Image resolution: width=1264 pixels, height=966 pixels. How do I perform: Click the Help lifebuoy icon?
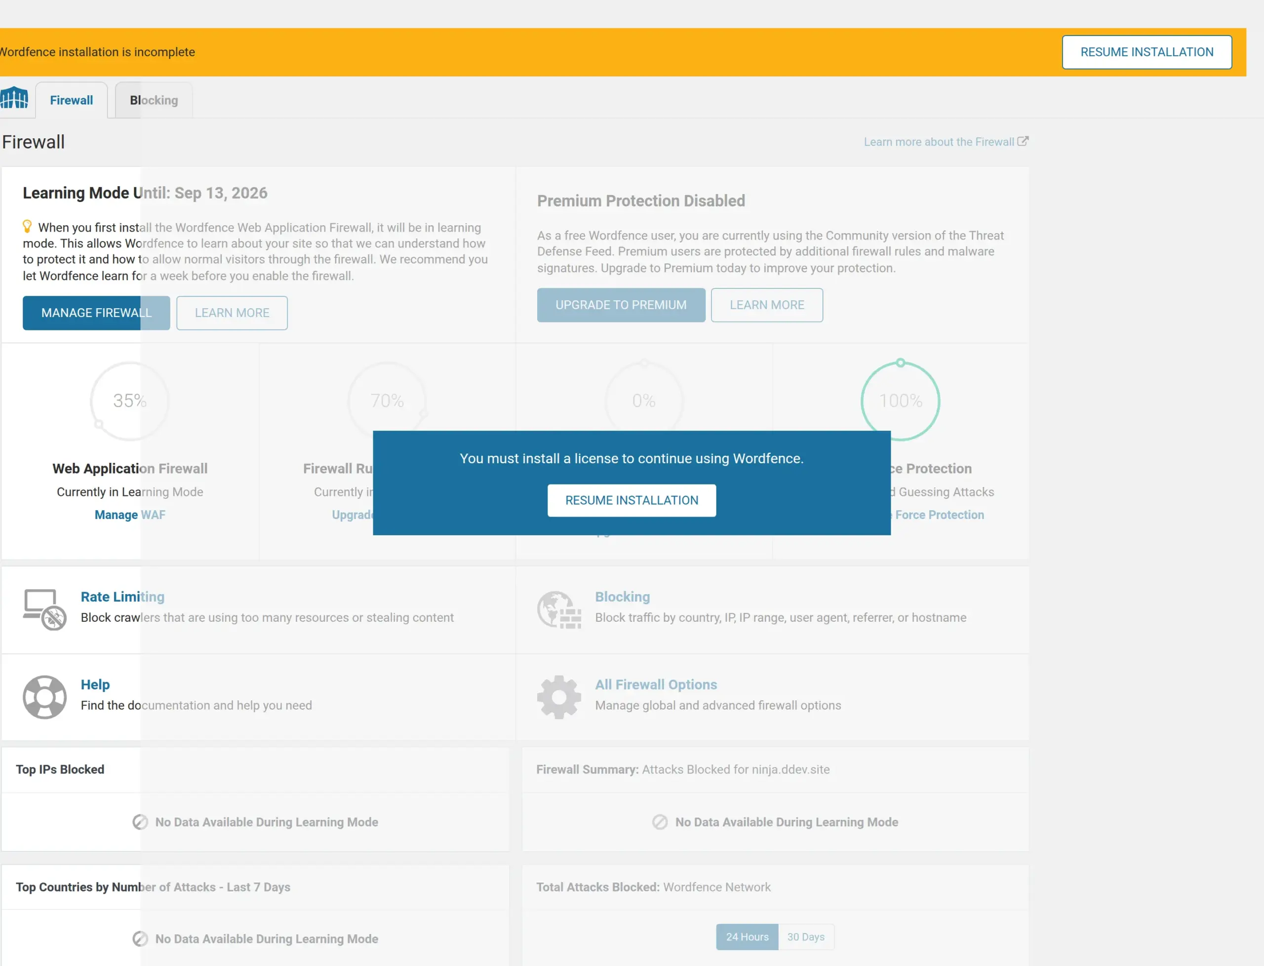click(44, 697)
